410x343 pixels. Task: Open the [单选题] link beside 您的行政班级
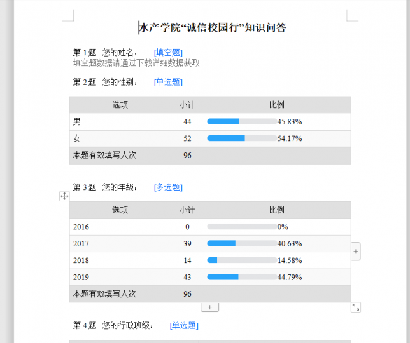(184, 325)
